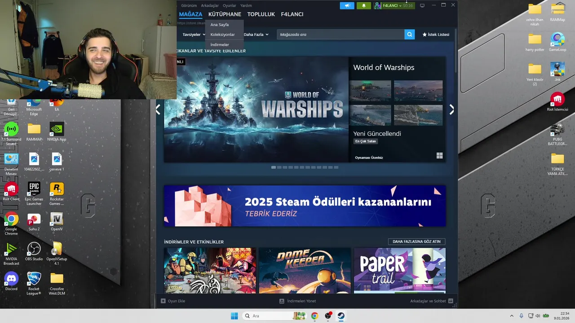Click DAHA FAZLASINA GÖZ ATIN button
The height and width of the screenshot is (323, 575).
416,241
